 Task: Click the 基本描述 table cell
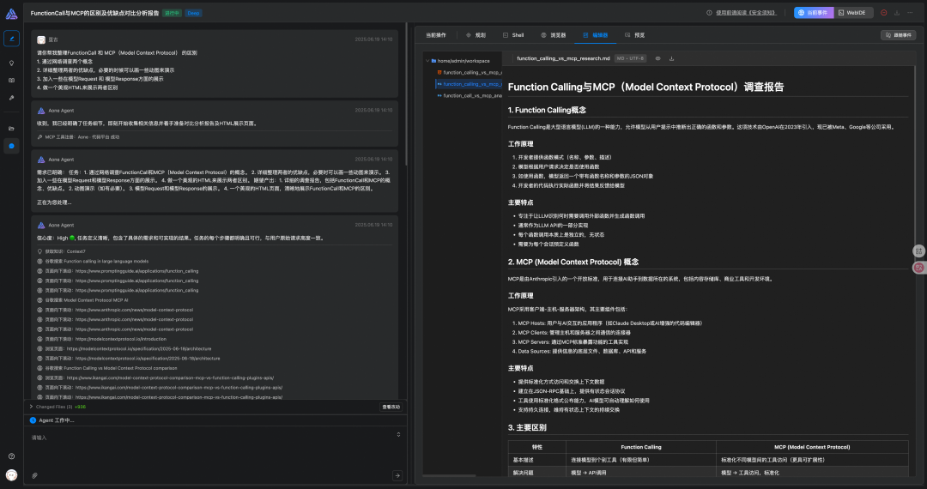coord(536,460)
